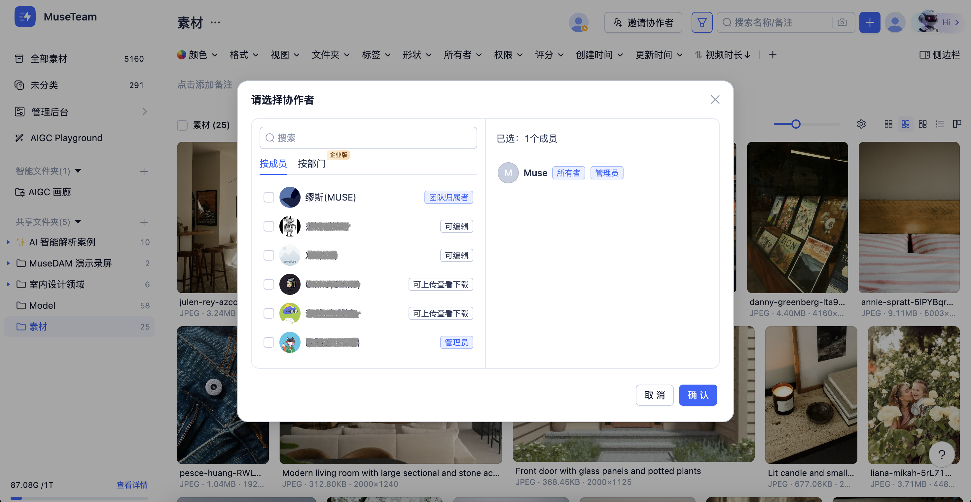The image size is (971, 502).
Task: Click the thumbnail size slider handle
Action: tap(795, 124)
